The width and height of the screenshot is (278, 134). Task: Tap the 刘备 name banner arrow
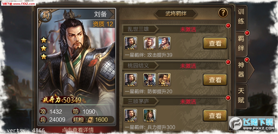click(111, 14)
